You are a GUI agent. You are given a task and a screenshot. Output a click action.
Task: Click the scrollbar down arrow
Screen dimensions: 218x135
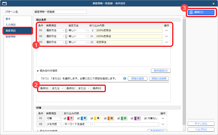tap(184, 130)
